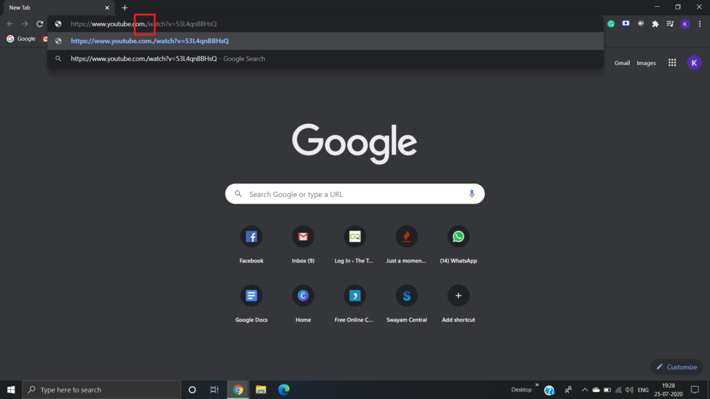Image resolution: width=710 pixels, height=399 pixels.
Task: Open Cortana circle icon on taskbar
Action: click(x=192, y=389)
